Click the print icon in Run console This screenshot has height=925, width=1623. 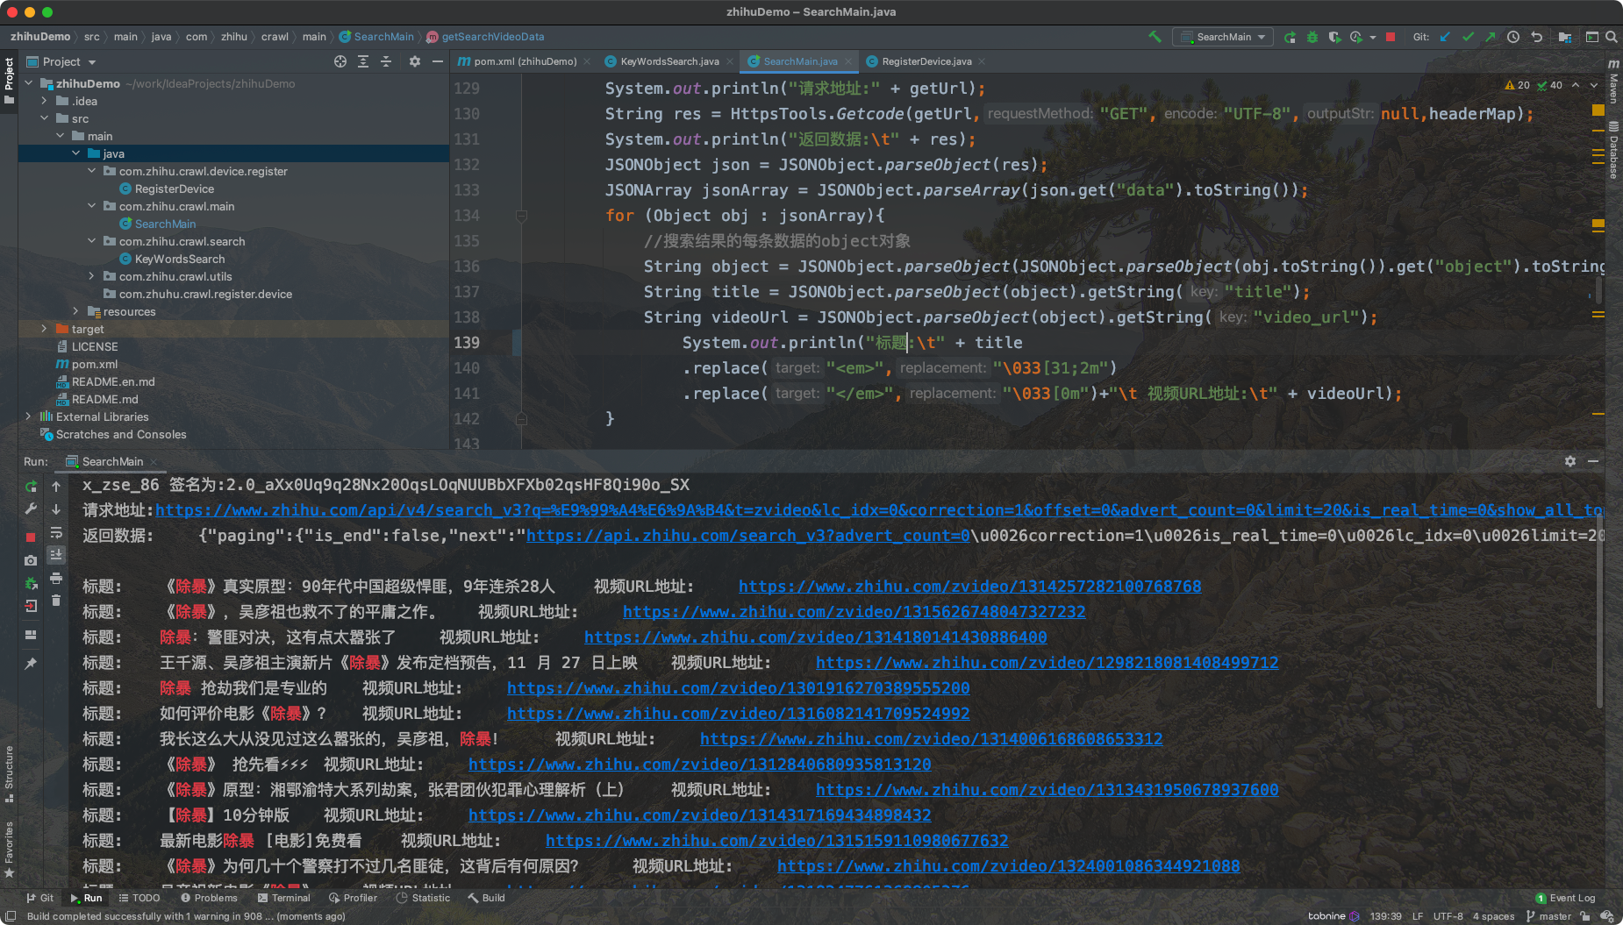56,579
